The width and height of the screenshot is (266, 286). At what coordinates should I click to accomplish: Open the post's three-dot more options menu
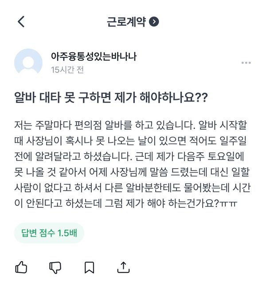pyautogui.click(x=246, y=63)
